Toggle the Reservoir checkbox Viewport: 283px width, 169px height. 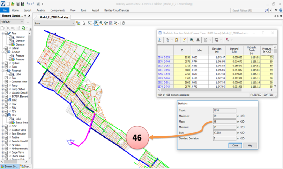[6, 71]
